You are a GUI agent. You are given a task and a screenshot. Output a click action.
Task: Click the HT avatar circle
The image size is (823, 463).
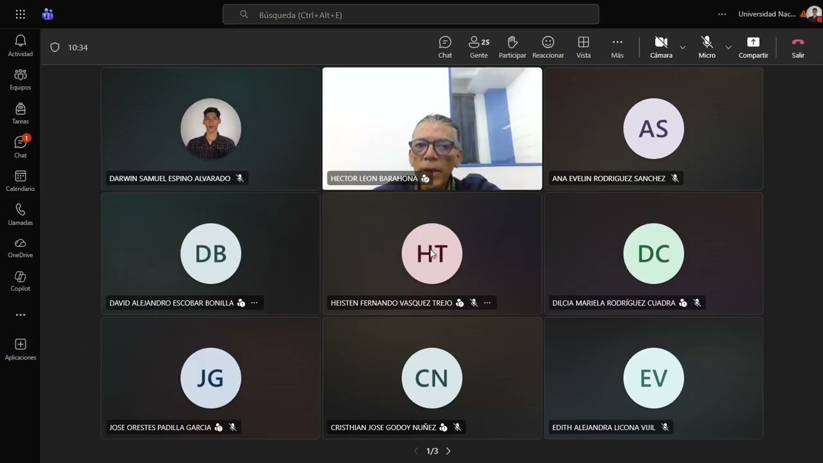(x=432, y=253)
